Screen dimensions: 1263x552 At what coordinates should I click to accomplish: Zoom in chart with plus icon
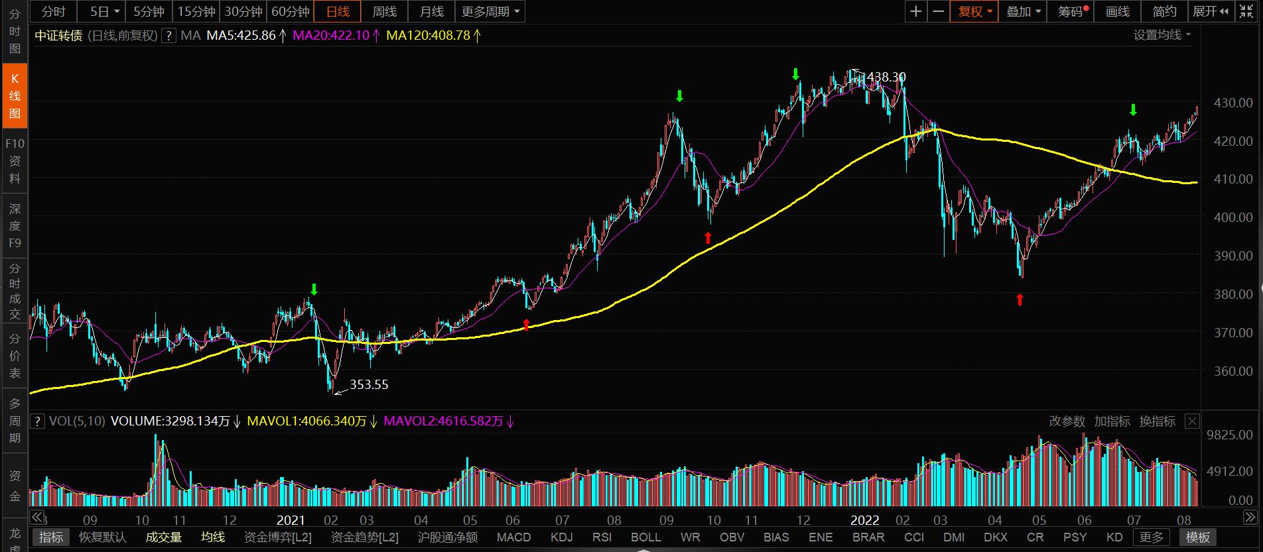click(x=916, y=11)
